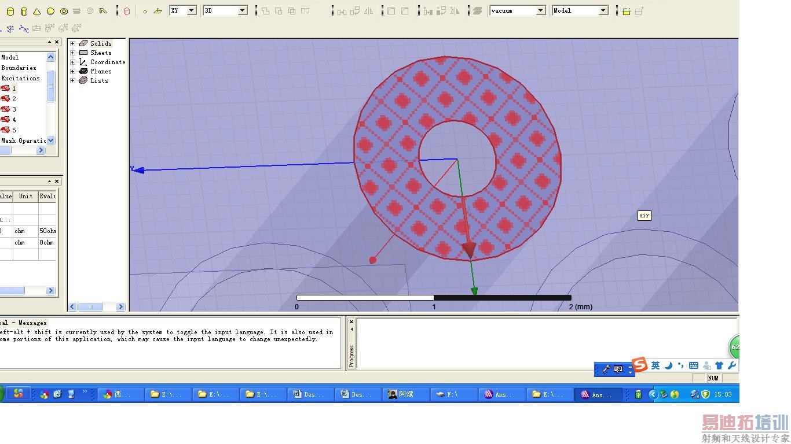The height and width of the screenshot is (444, 791).
Task: Select the Draw point tool
Action: pyautogui.click(x=145, y=11)
